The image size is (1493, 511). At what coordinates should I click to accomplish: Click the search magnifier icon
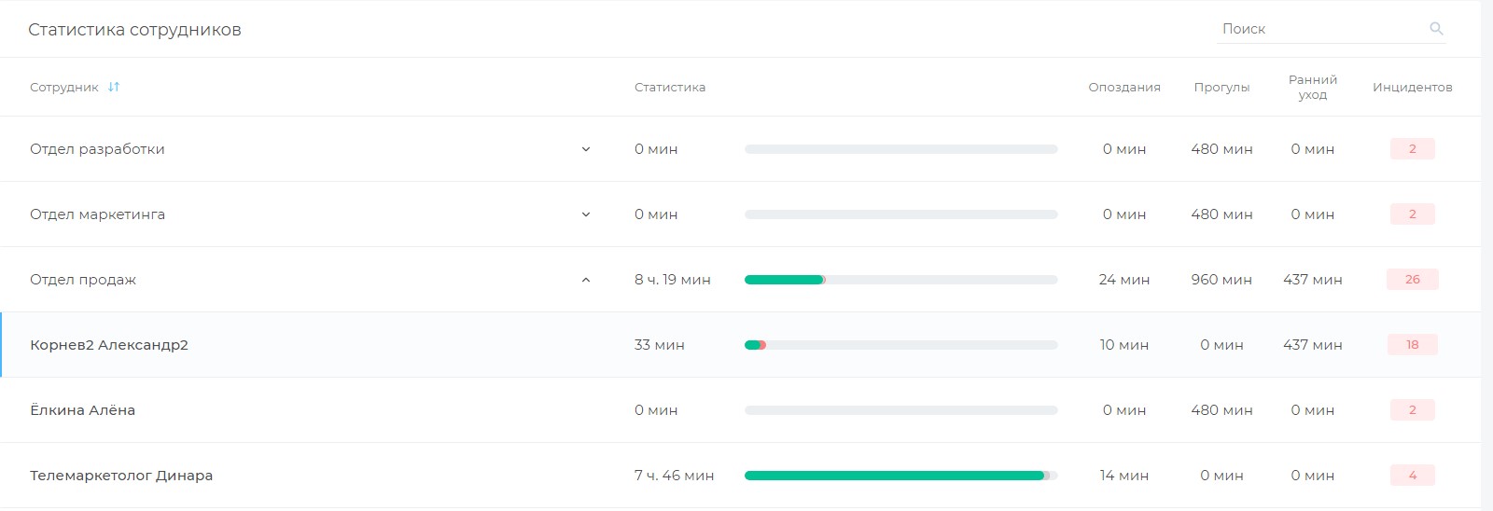[1436, 29]
